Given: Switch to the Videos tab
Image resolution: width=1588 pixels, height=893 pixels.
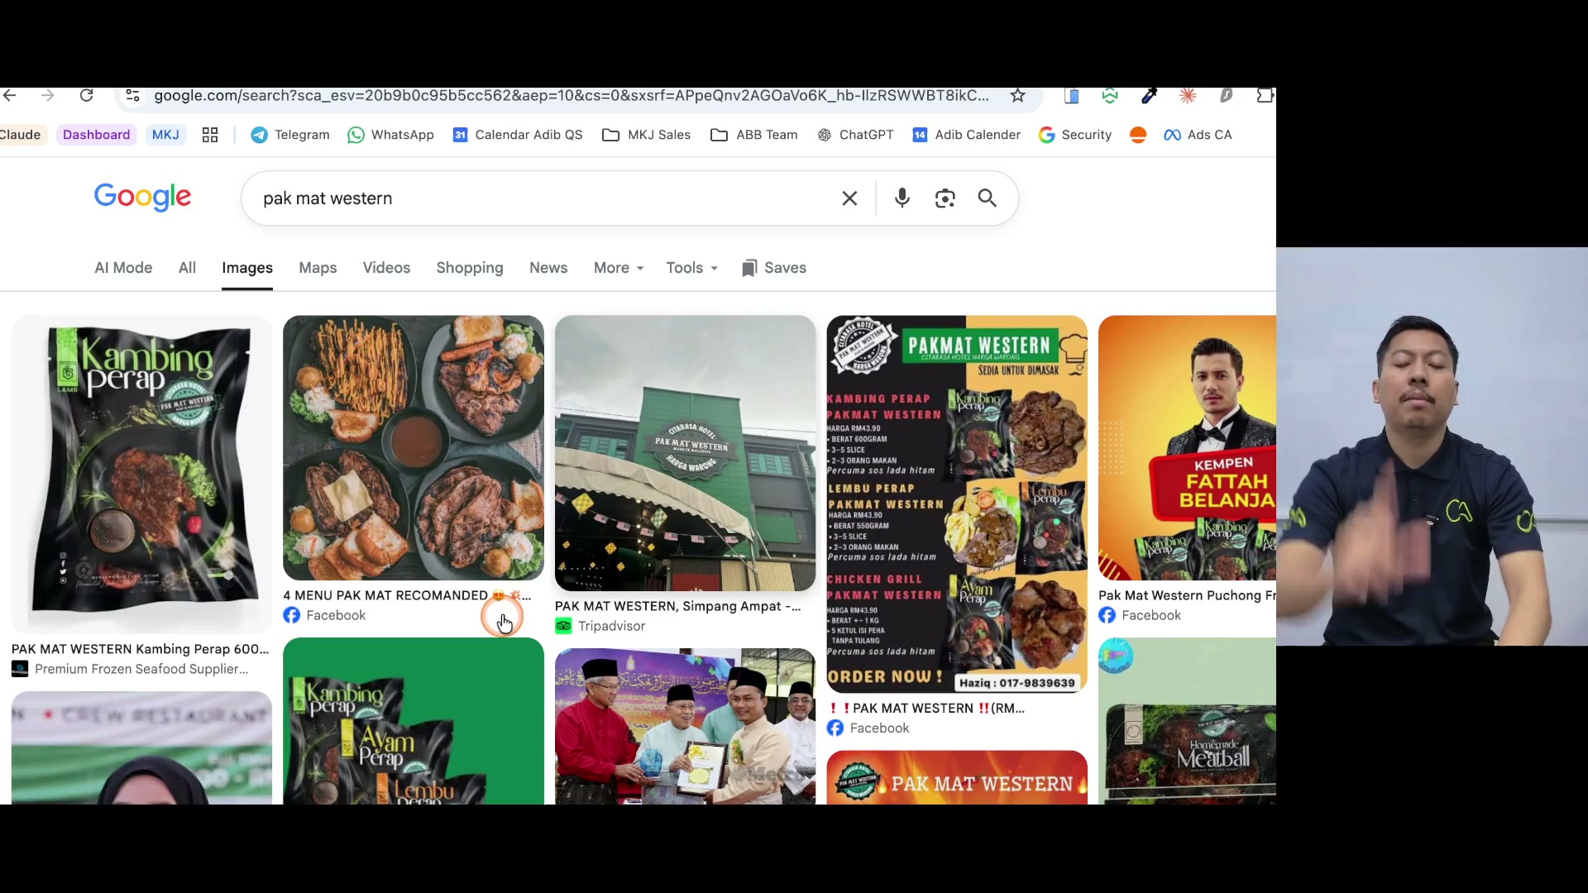Looking at the screenshot, I should pyautogui.click(x=386, y=268).
